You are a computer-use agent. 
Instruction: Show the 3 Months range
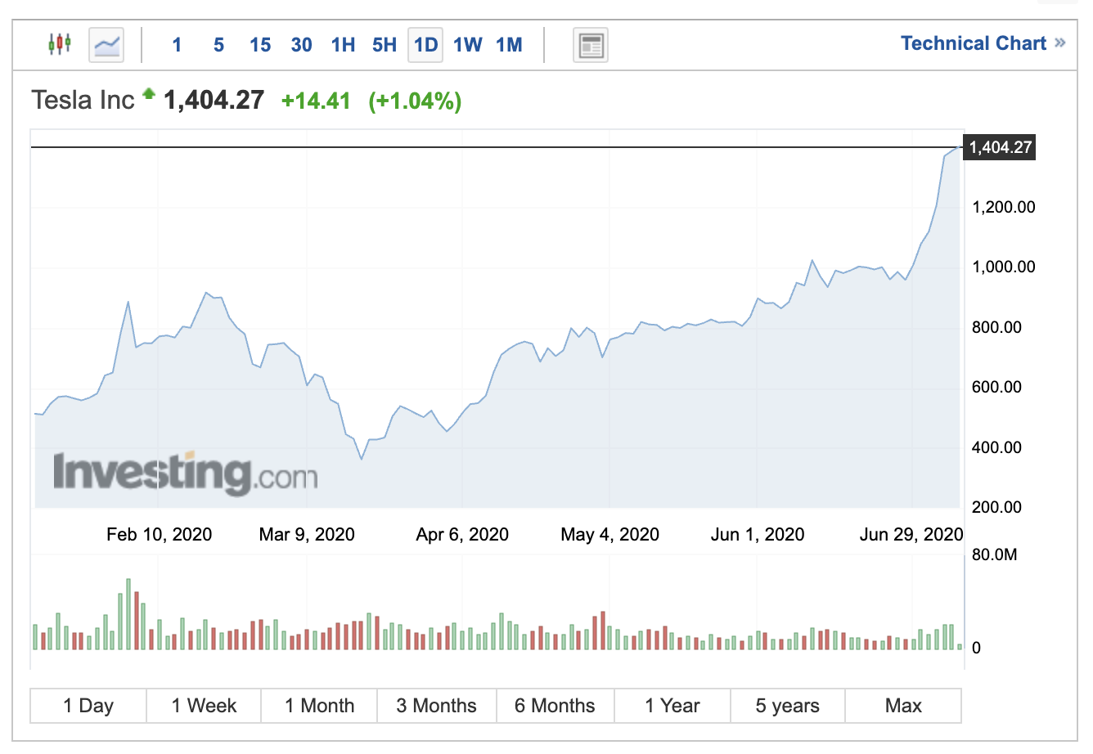(x=437, y=706)
